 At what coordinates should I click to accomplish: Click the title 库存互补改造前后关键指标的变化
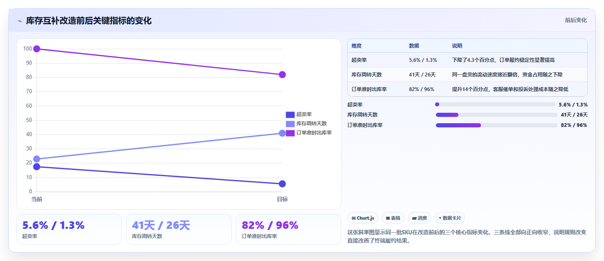[89, 21]
